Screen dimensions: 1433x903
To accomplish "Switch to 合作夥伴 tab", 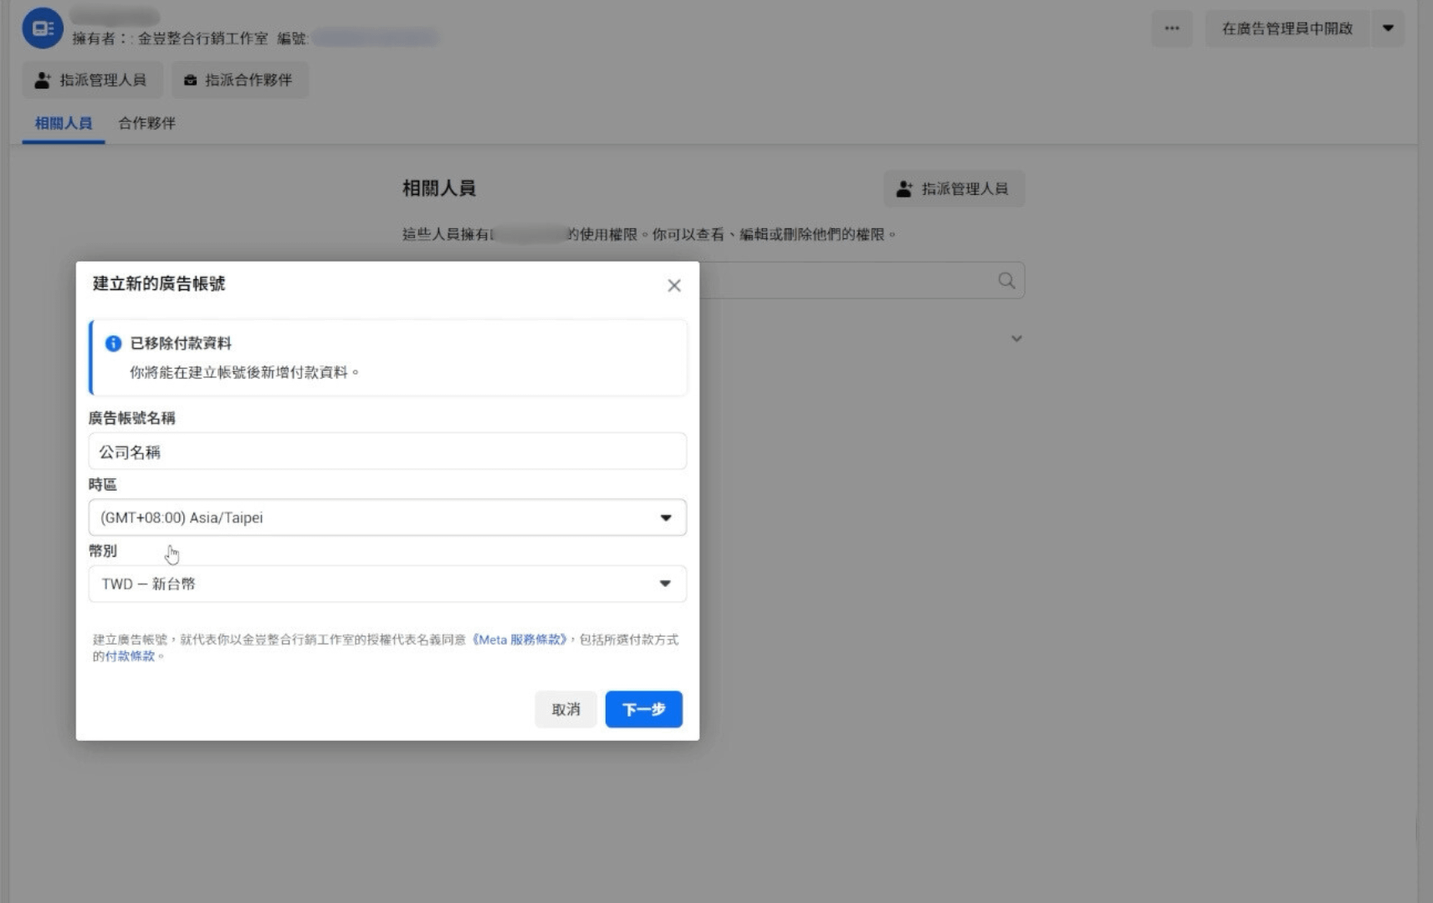I will coord(146,124).
